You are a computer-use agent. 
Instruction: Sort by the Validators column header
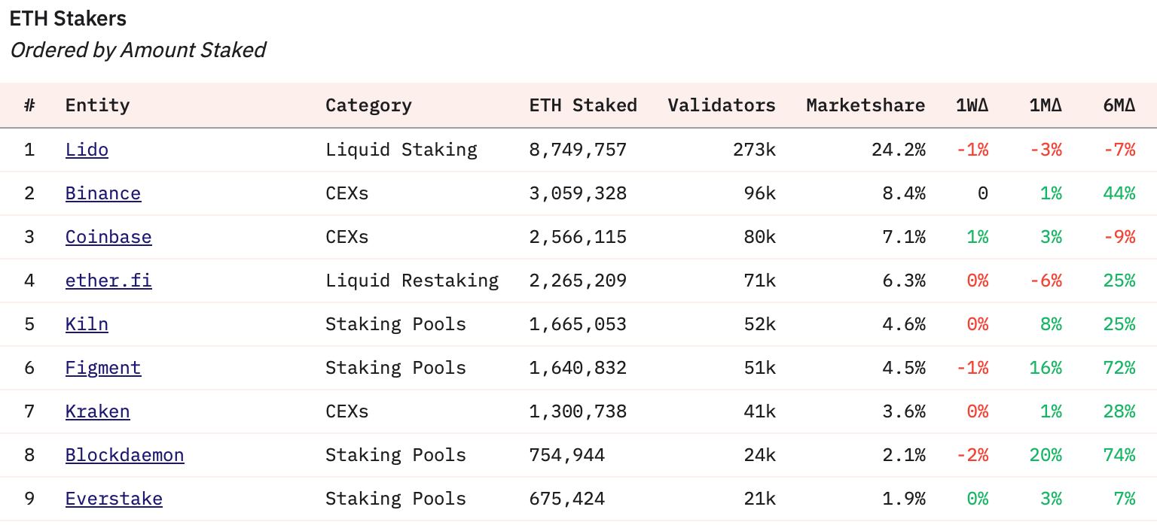pyautogui.click(x=721, y=105)
